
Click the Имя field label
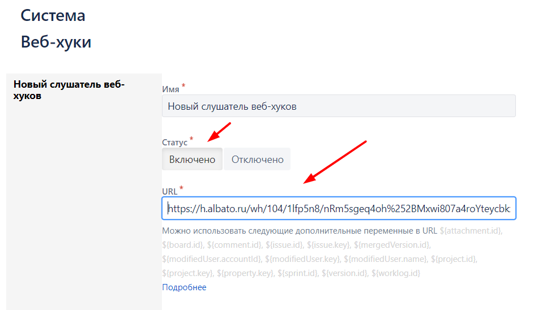(x=170, y=89)
